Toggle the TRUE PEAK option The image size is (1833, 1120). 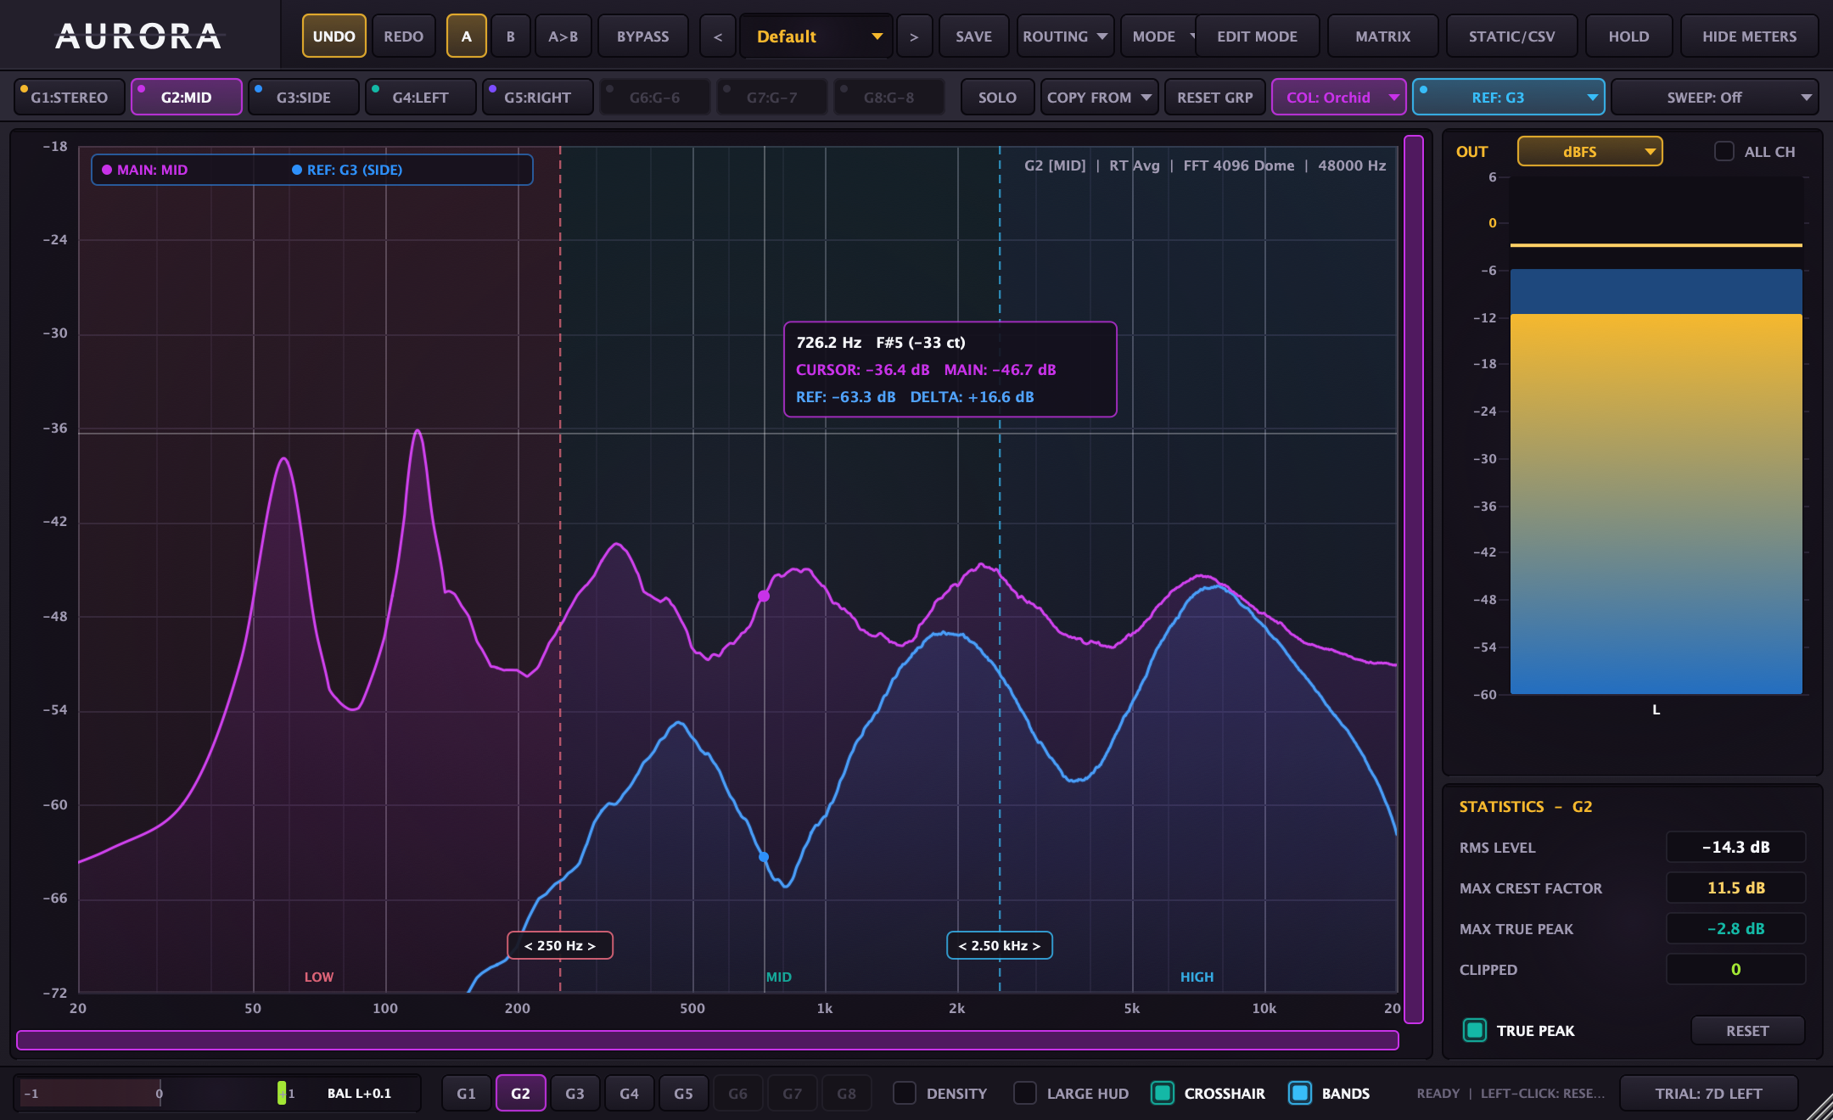tap(1475, 1030)
